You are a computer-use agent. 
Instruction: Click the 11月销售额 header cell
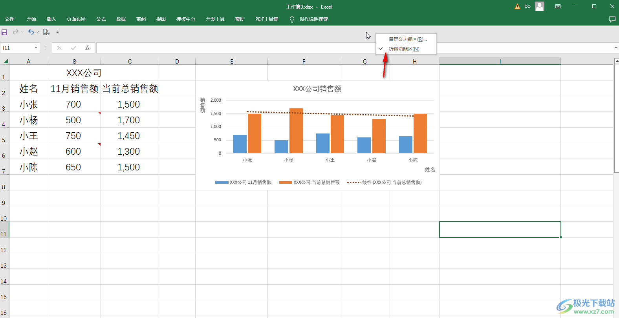tap(75, 88)
